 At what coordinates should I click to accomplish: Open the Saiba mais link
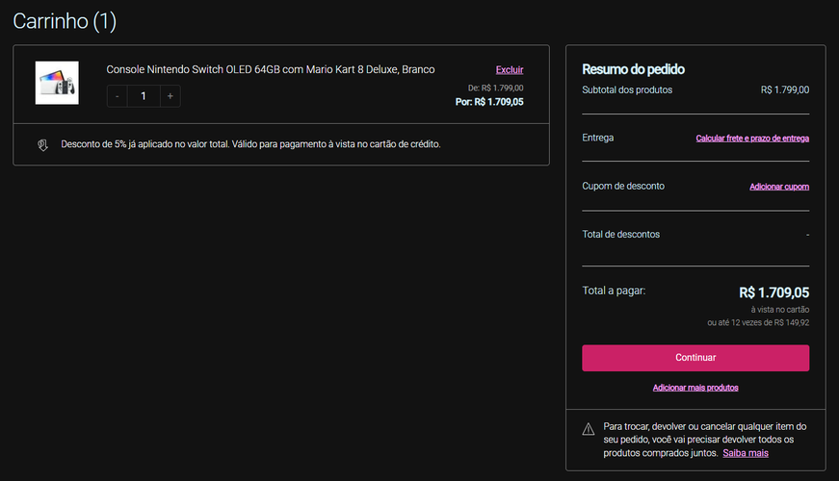click(x=746, y=453)
